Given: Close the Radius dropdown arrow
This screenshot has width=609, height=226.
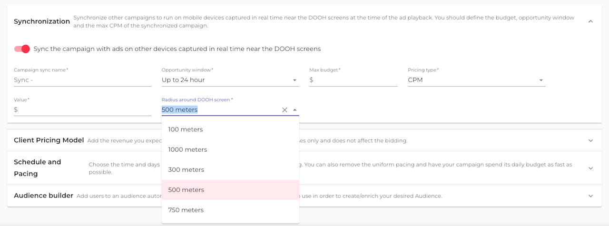Looking at the screenshot, I should pos(295,110).
